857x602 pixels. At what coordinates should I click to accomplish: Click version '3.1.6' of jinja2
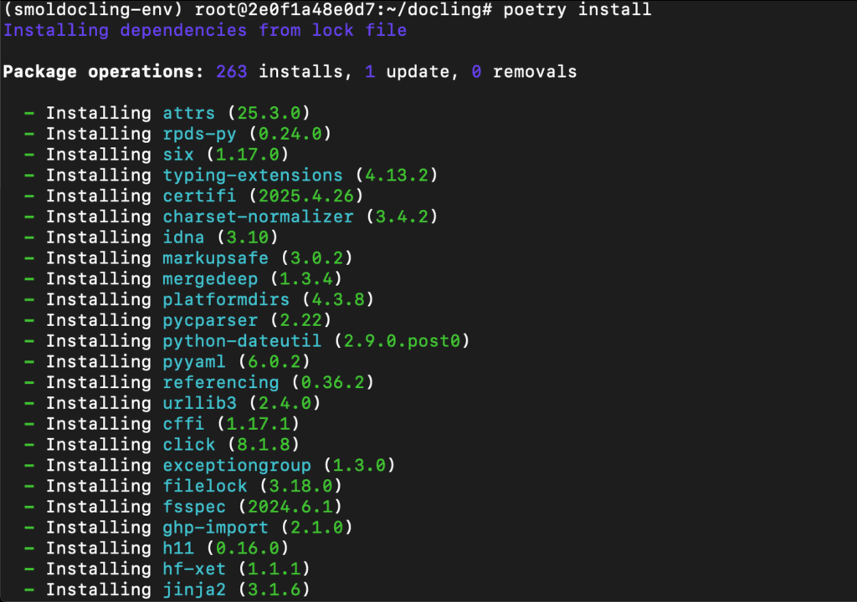(x=275, y=589)
